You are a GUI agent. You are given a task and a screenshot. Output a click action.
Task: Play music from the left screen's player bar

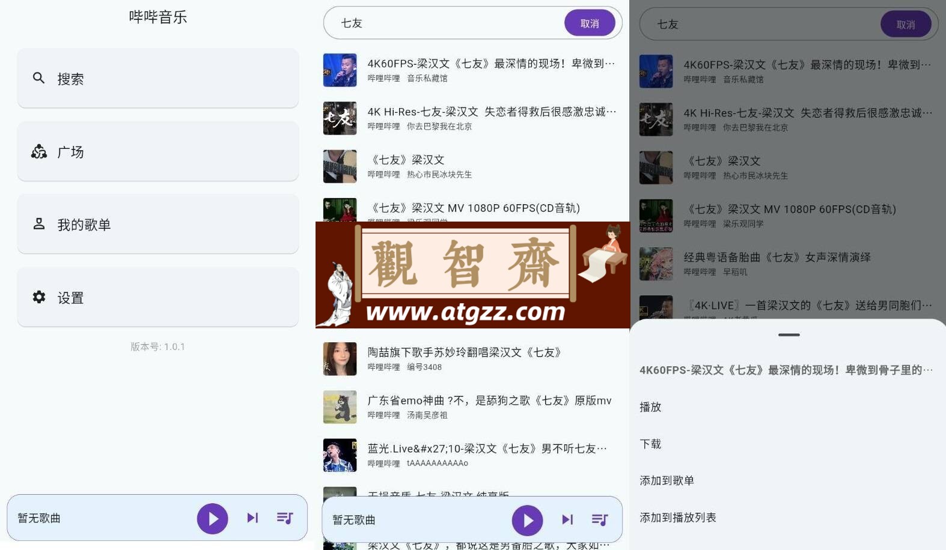(213, 518)
